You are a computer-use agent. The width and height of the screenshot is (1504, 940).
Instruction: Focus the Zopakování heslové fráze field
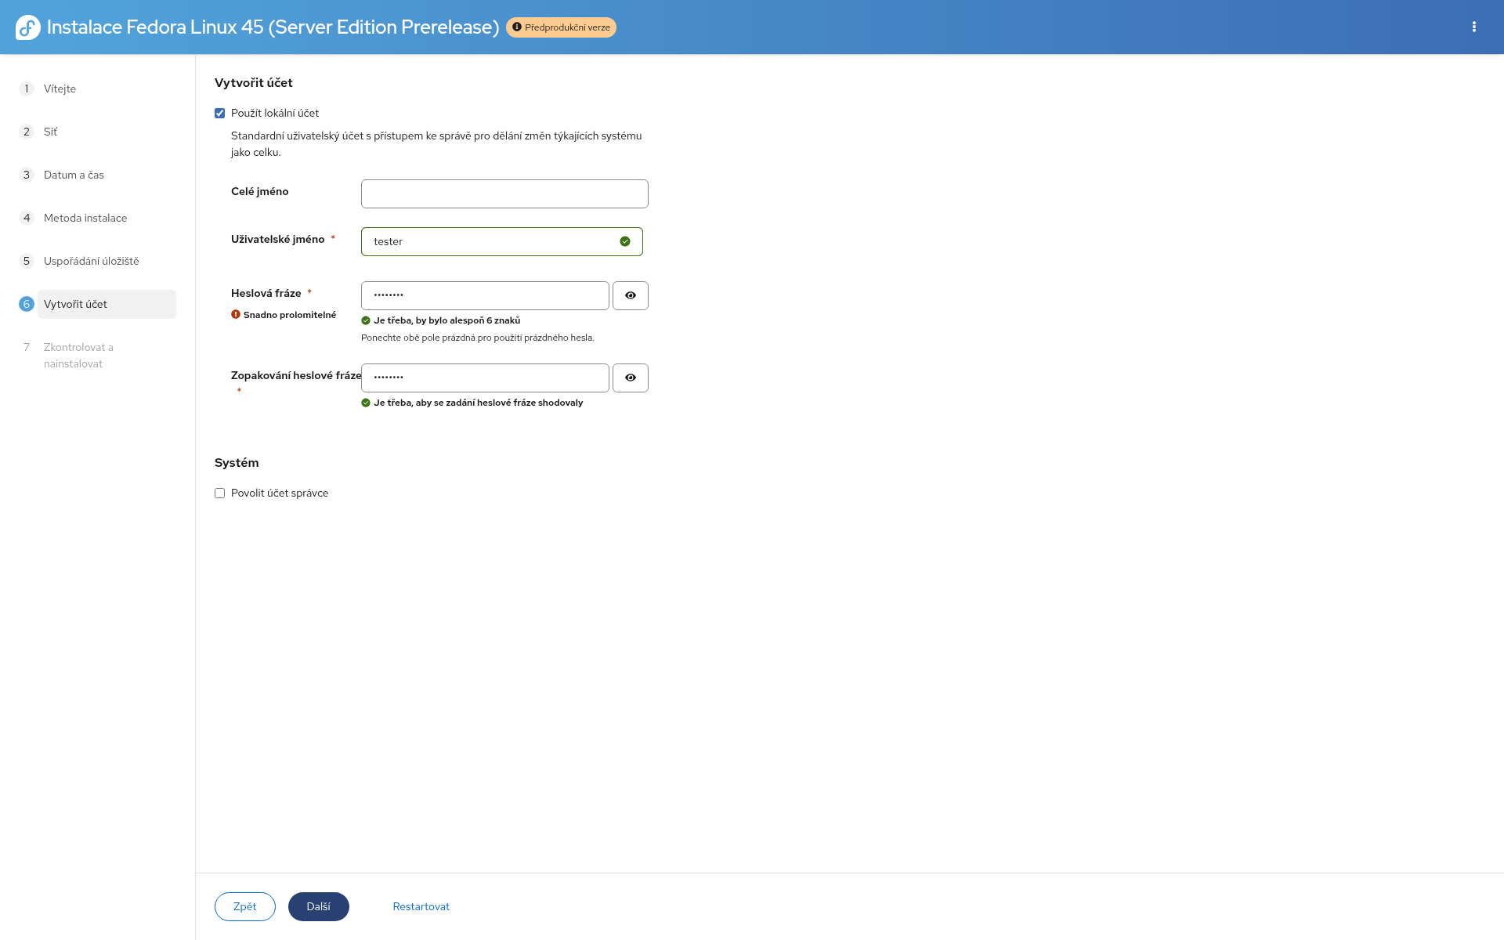[x=485, y=378]
